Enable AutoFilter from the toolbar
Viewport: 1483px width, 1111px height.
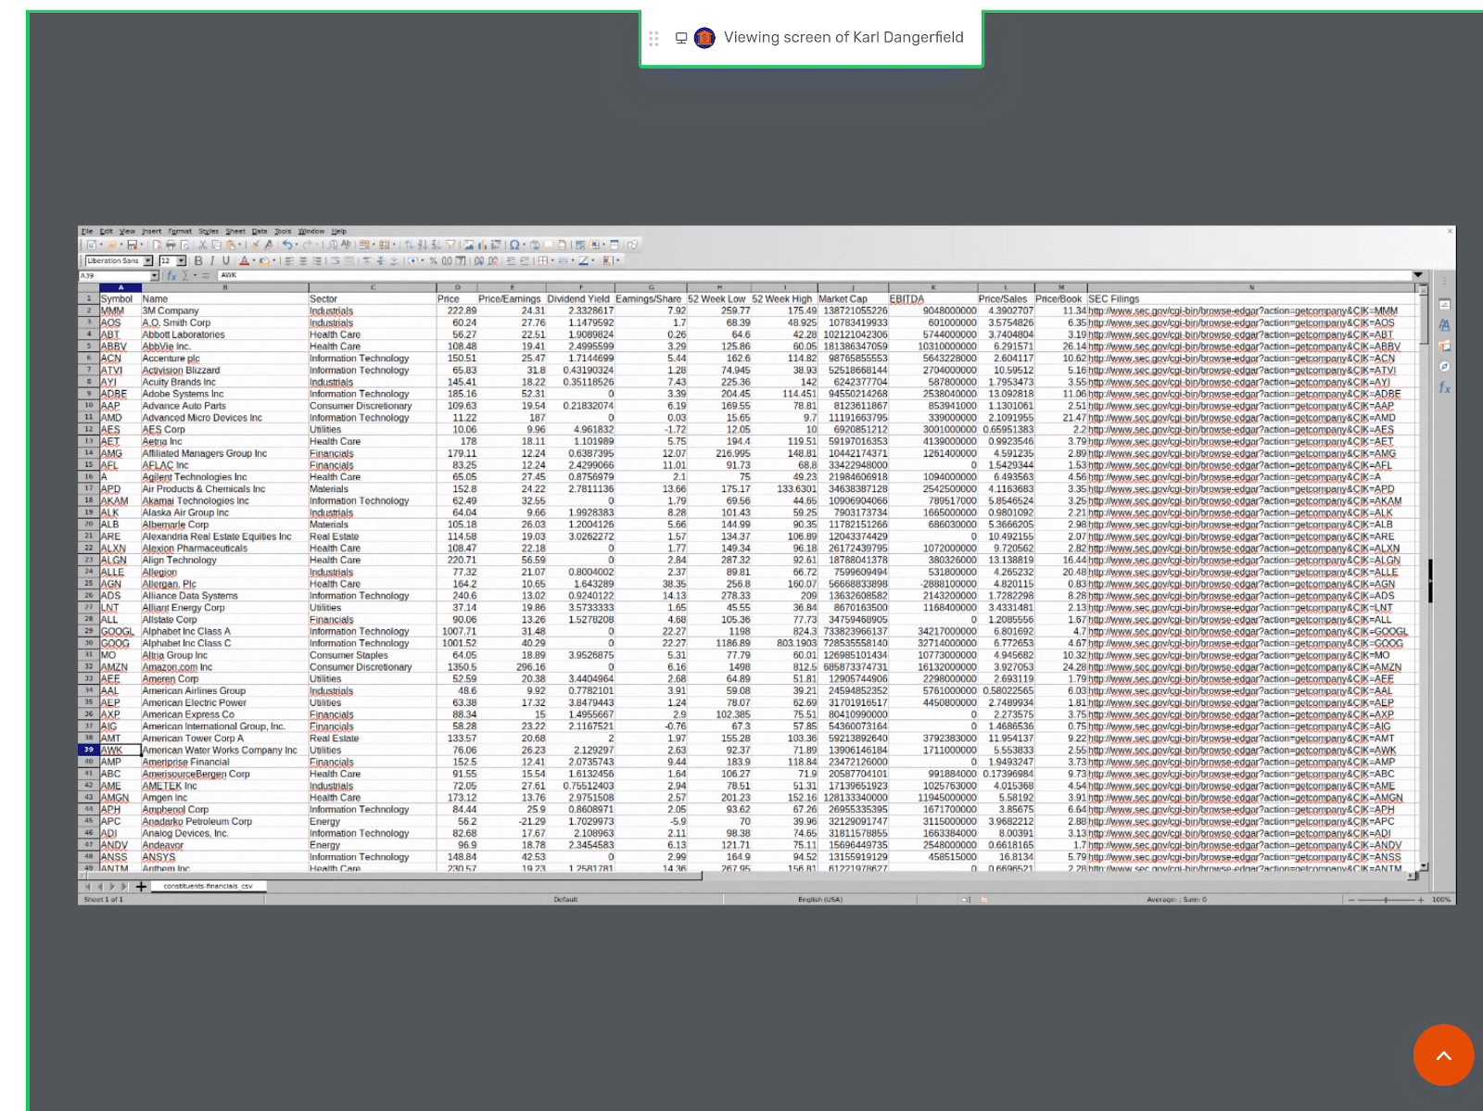pyautogui.click(x=451, y=246)
